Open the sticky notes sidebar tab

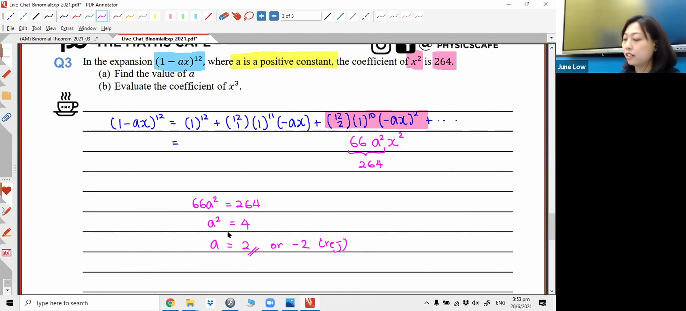pyautogui.click(x=6, y=96)
